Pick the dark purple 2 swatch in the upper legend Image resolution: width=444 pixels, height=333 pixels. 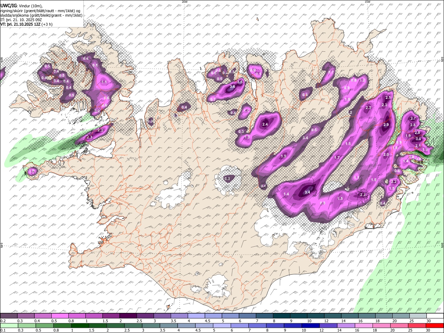pyautogui.click(x=128, y=316)
